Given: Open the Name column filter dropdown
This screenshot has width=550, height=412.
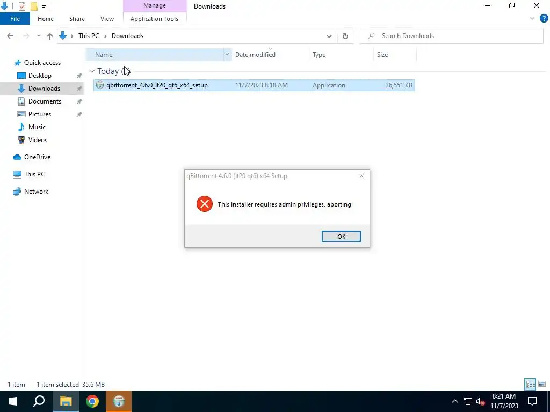Looking at the screenshot, I should 227,54.
